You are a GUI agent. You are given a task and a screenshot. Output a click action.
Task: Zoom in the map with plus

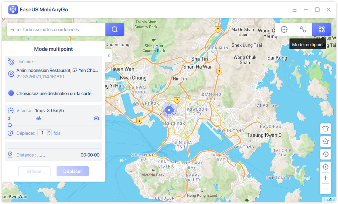[325, 178]
